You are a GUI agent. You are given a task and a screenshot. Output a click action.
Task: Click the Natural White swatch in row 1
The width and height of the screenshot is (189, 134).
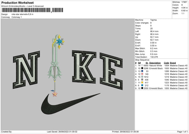(142, 65)
